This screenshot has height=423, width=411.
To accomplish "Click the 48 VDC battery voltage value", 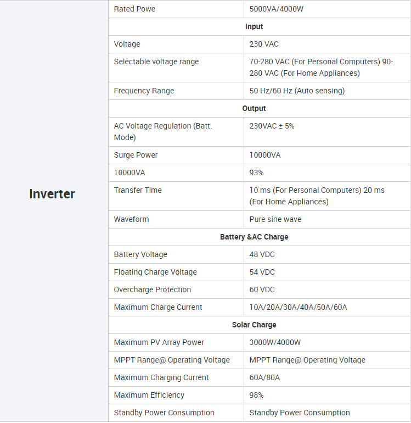I will 262,254.
